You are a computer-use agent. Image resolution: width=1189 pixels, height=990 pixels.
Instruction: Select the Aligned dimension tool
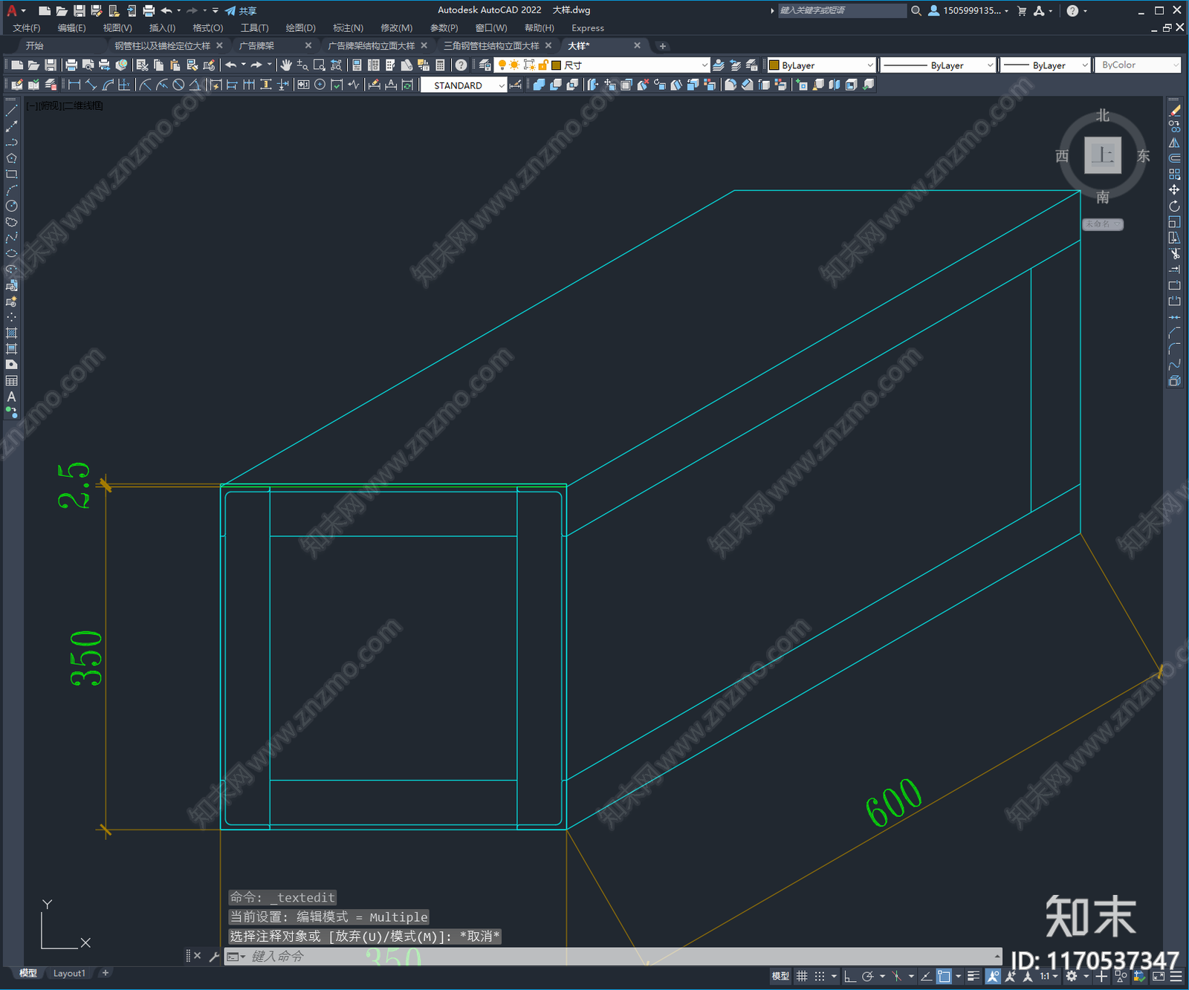(91, 85)
